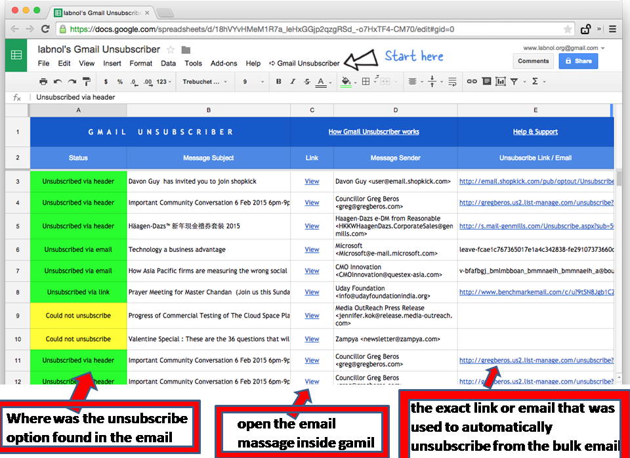Click the browser forward arrow
The image size is (630, 458).
point(30,29)
